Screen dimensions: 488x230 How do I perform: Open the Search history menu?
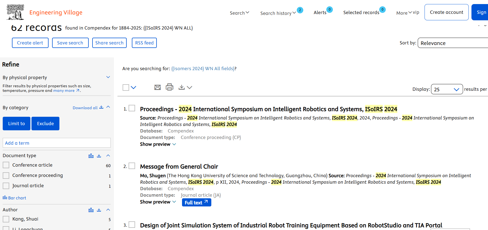point(278,13)
